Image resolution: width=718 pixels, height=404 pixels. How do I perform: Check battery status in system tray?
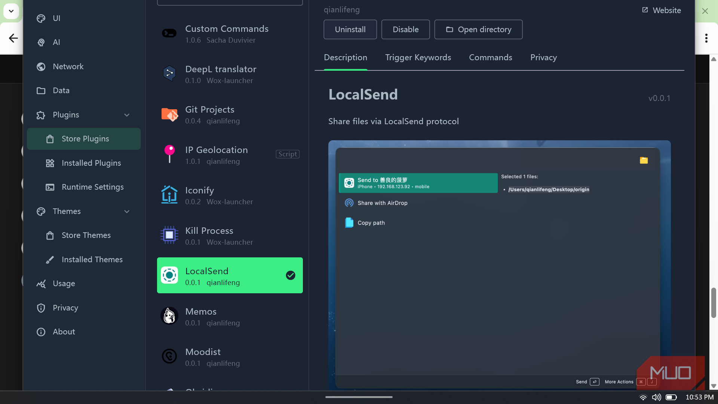pos(671,397)
